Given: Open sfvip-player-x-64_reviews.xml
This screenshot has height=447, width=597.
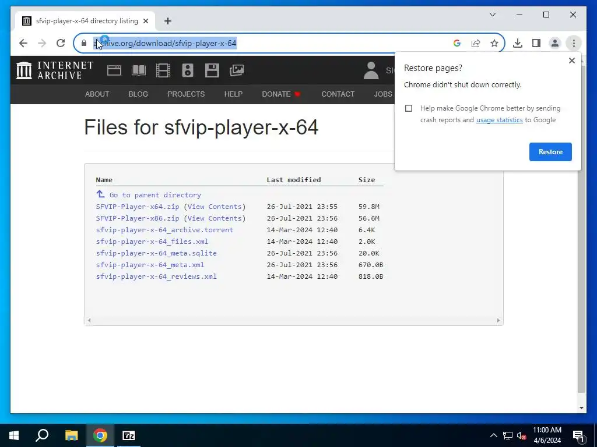Looking at the screenshot, I should [156, 276].
